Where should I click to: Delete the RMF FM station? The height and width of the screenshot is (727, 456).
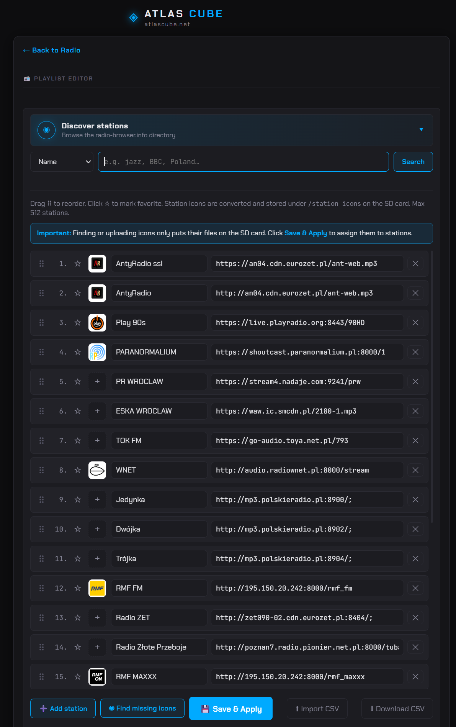[415, 588]
